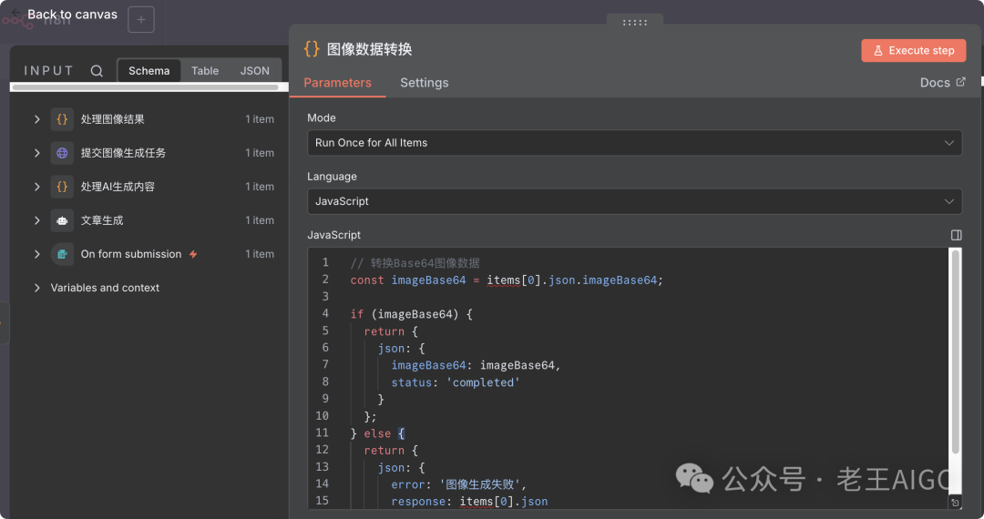Image resolution: width=984 pixels, height=519 pixels.
Task: Click the lightning trigger bolt icon
Action: 193,254
